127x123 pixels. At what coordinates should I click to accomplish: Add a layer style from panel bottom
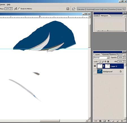[x=100, y=121]
